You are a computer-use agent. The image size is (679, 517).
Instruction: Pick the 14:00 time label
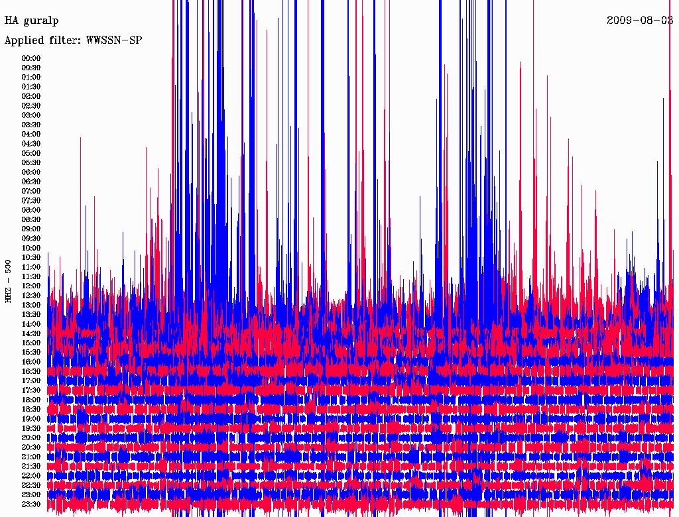(x=31, y=324)
